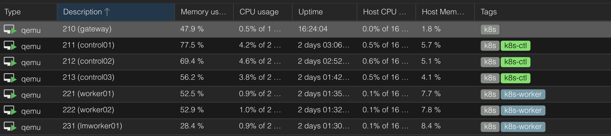611x136 pixels.
Task: Sort by the Description column header
Action: pyautogui.click(x=116, y=12)
